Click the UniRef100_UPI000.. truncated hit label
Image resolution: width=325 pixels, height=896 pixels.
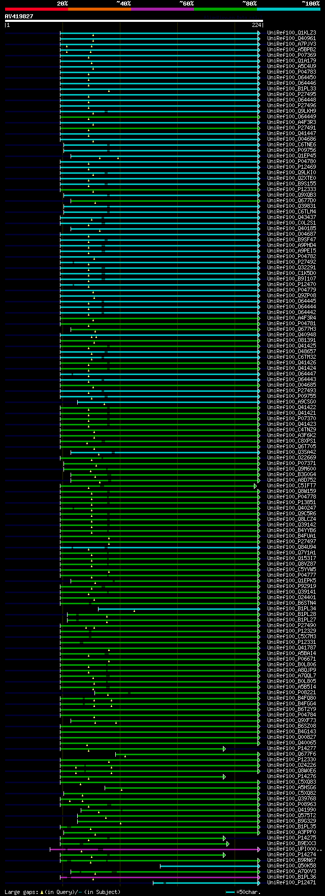(295, 849)
